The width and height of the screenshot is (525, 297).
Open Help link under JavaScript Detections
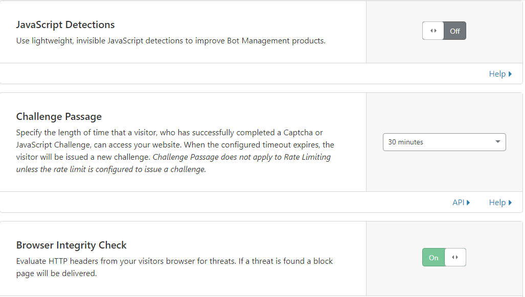tap(500, 74)
